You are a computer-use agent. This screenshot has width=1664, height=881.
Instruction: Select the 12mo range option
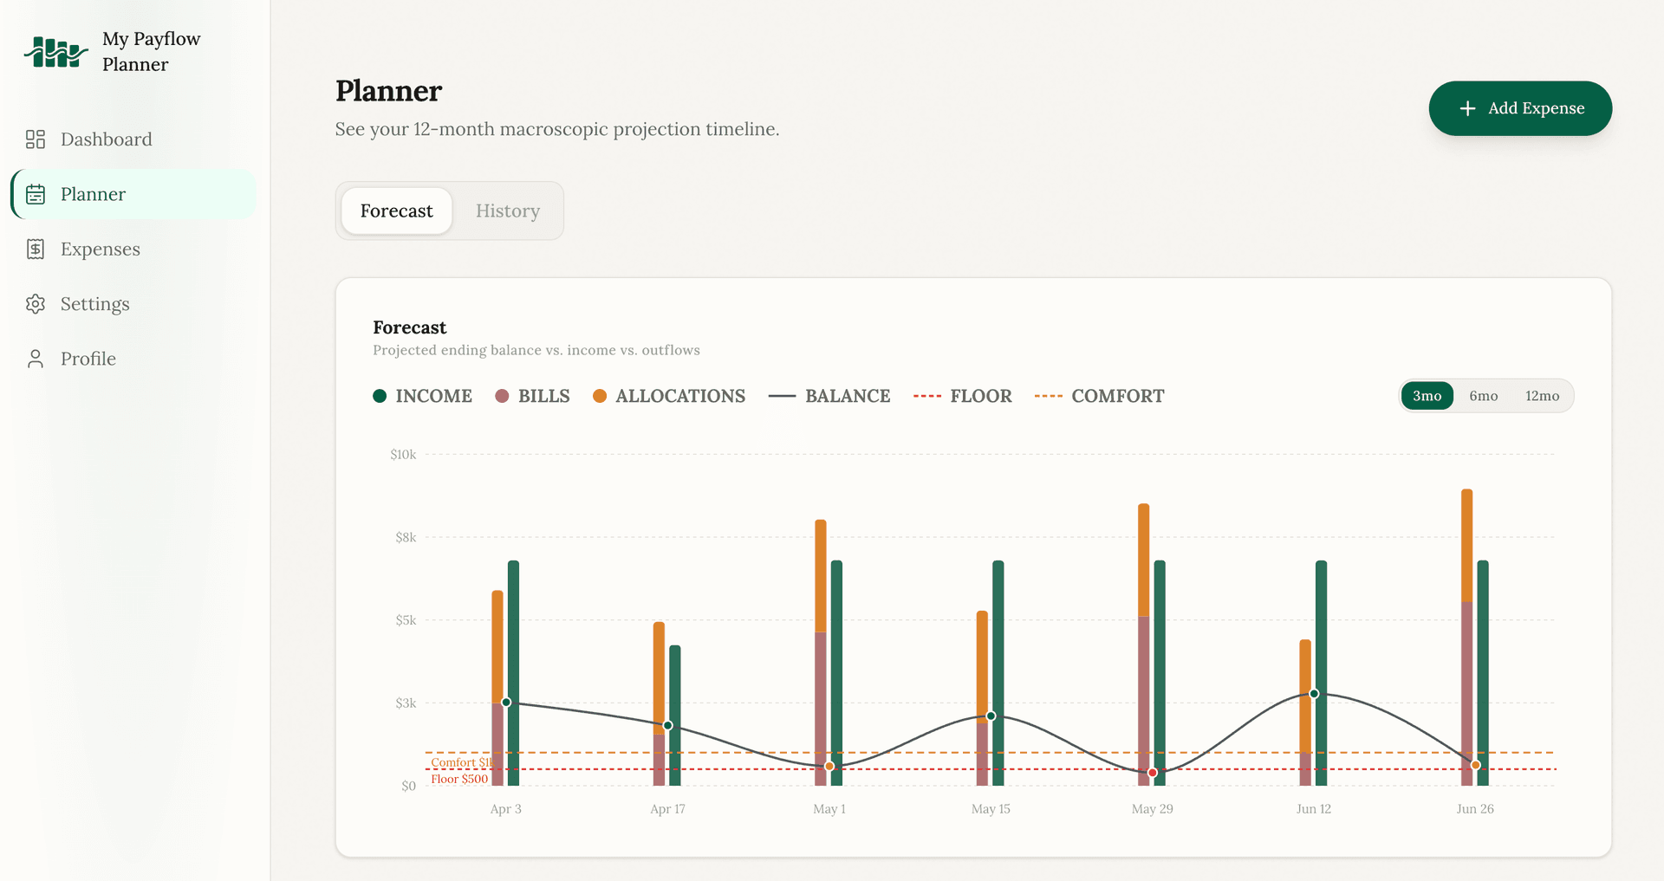(x=1542, y=395)
